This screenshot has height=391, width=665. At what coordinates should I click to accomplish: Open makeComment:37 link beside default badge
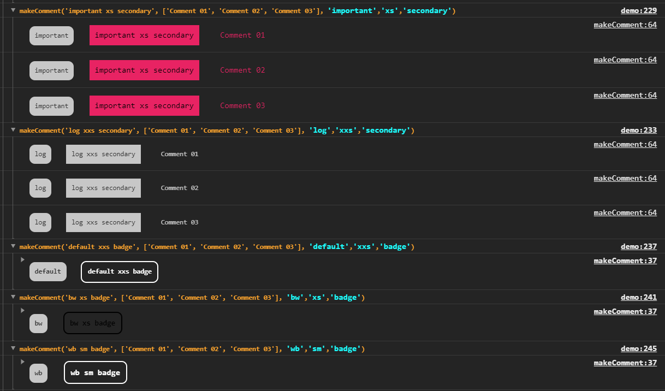click(x=625, y=260)
